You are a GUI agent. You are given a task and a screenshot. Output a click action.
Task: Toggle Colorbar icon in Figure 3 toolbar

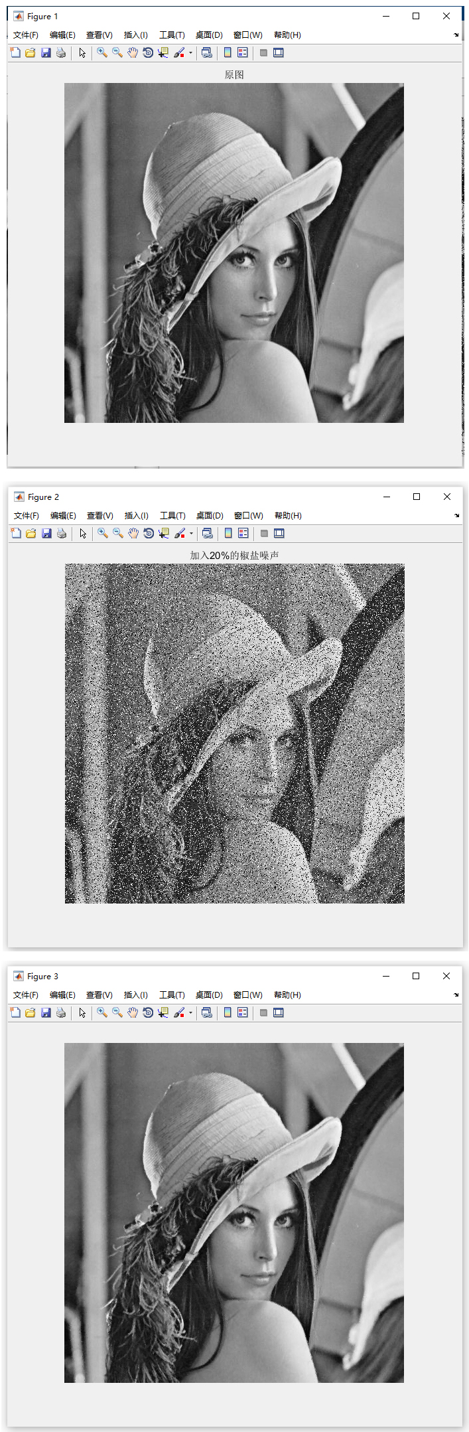point(228,1012)
